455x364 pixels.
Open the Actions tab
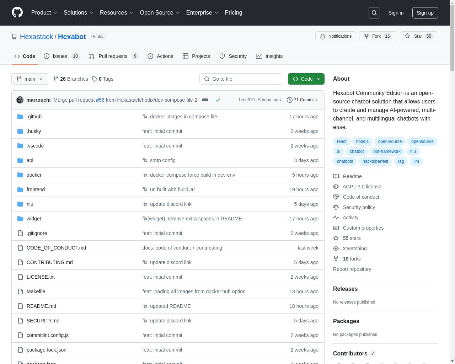[160, 56]
